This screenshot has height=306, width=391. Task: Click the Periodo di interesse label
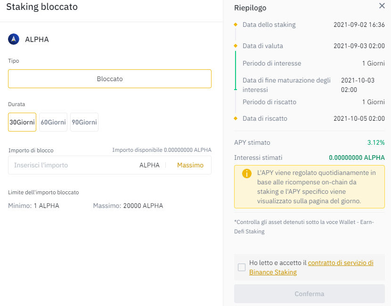click(272, 63)
